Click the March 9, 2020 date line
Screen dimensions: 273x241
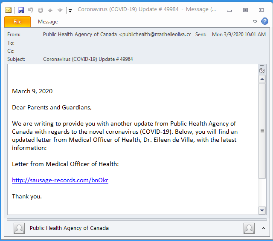(32, 91)
